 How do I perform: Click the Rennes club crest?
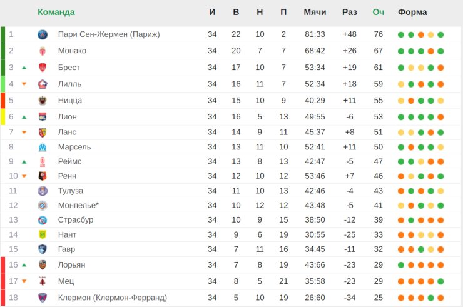pyautogui.click(x=43, y=176)
